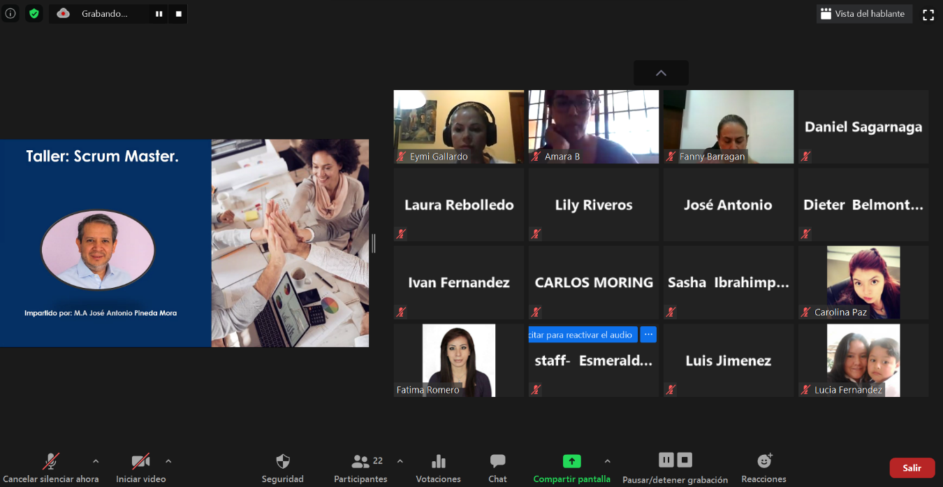The height and width of the screenshot is (487, 943).
Task: Open Reacciones emoji picker
Action: click(763, 467)
